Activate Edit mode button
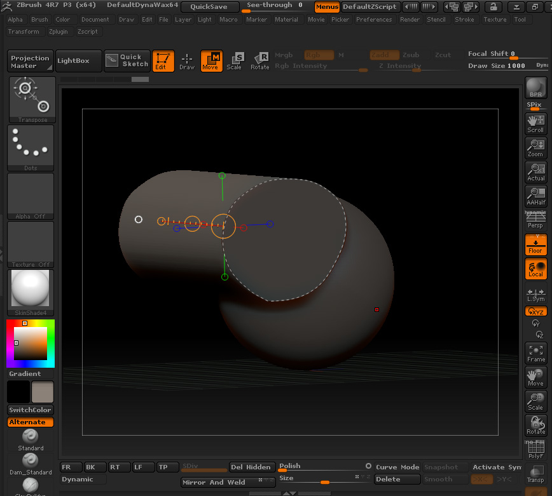The height and width of the screenshot is (496, 552). click(163, 61)
